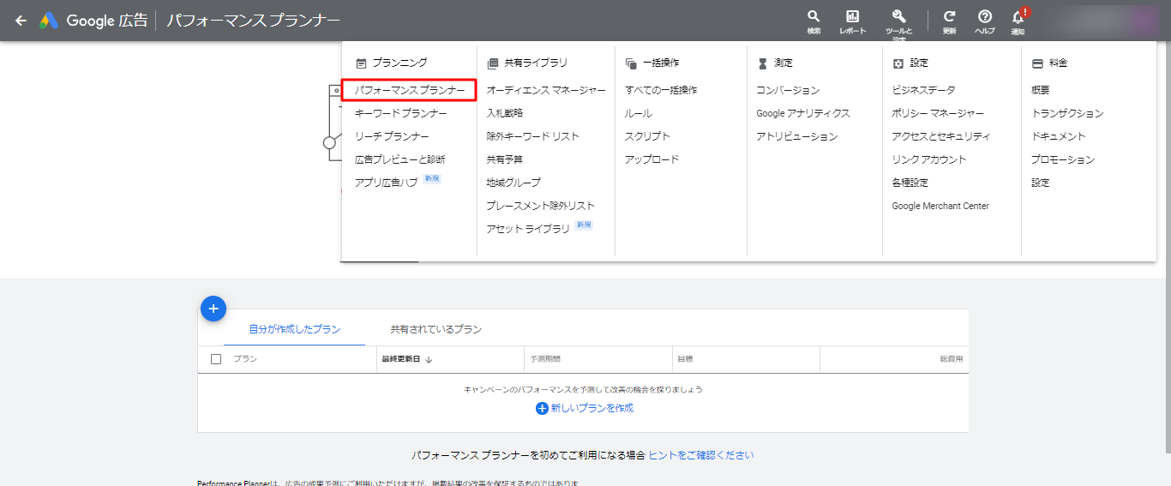The image size is (1171, 486).
Task: Open プレースメント除外リスト menu item
Action: 540,206
